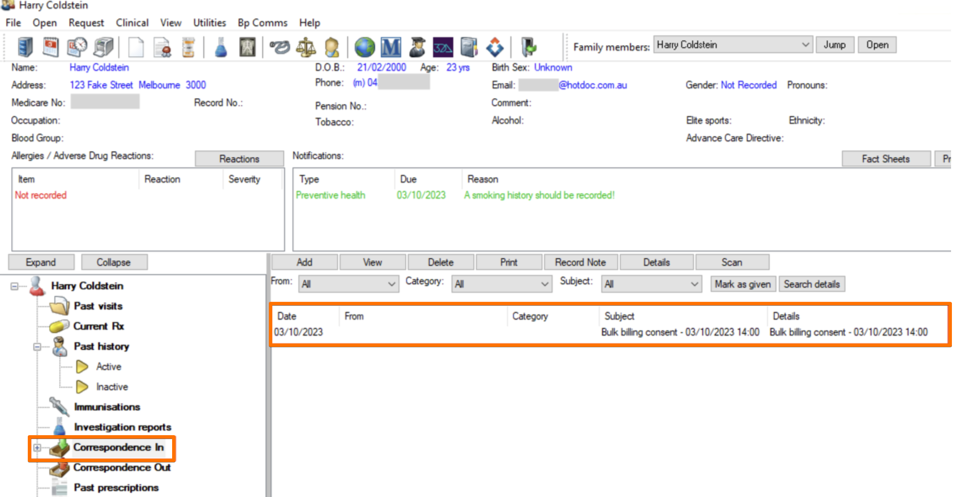Open the Subject filter dropdown

click(651, 284)
